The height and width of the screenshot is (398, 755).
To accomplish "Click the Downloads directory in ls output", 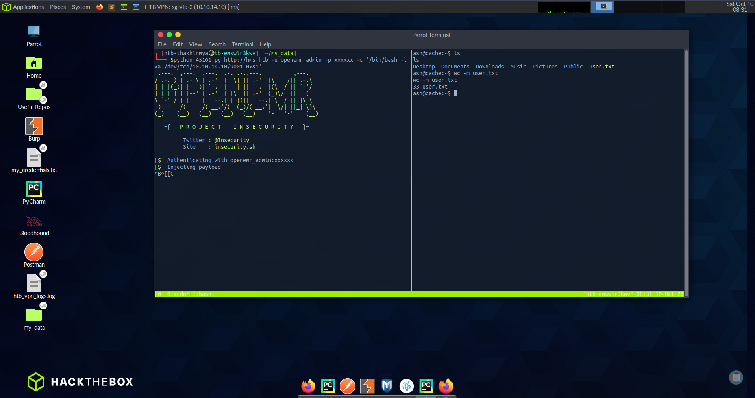I will point(490,67).
